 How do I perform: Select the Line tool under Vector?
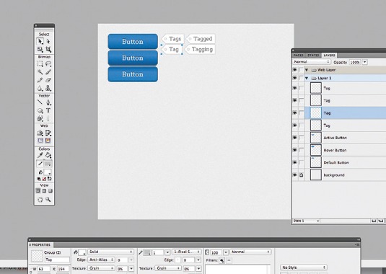pyautogui.click(x=40, y=102)
